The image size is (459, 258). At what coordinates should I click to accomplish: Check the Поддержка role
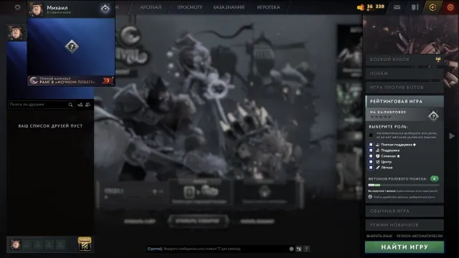point(371,150)
